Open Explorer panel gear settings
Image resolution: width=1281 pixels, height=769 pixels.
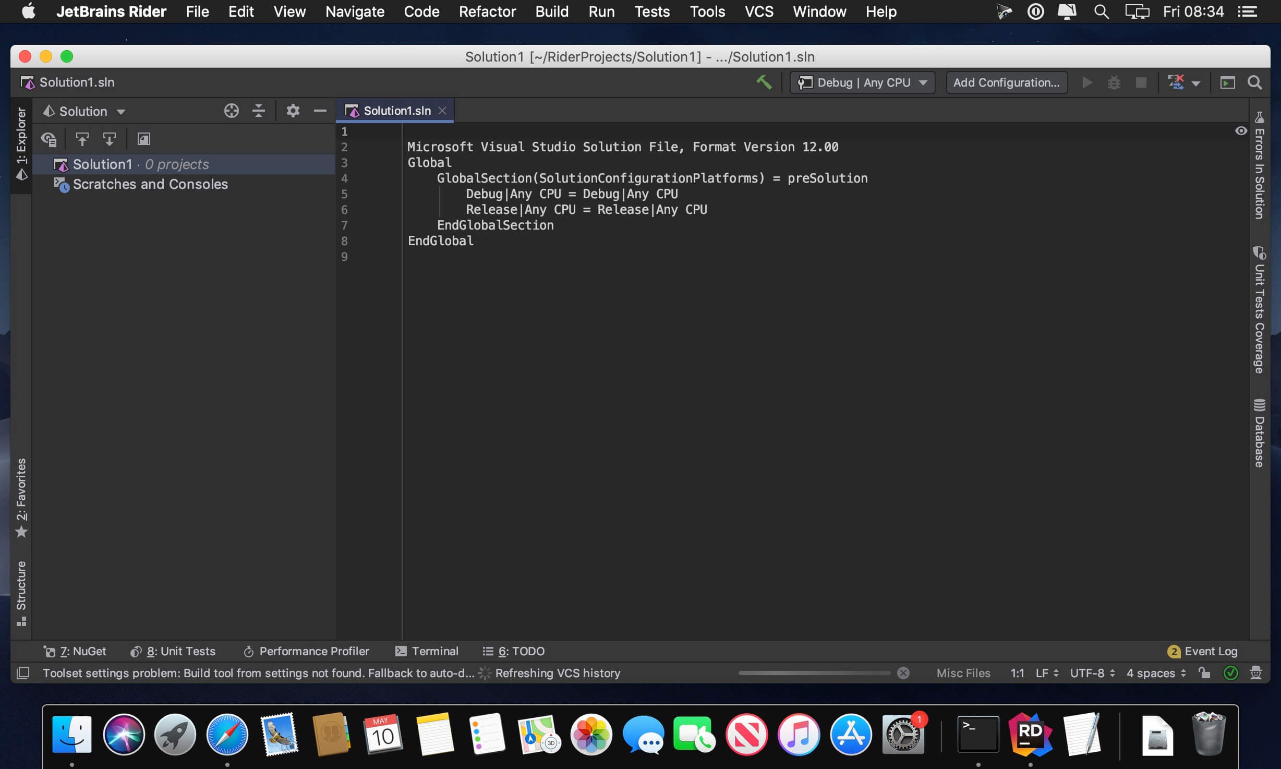[293, 111]
